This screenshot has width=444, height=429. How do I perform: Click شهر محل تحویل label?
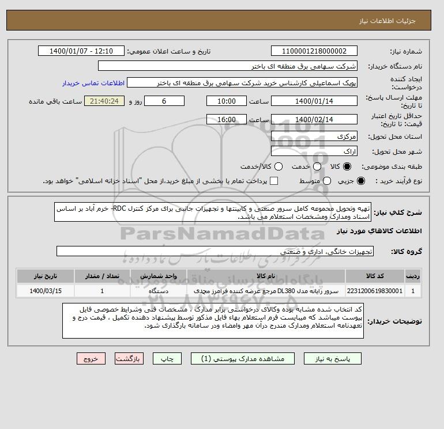397,151
